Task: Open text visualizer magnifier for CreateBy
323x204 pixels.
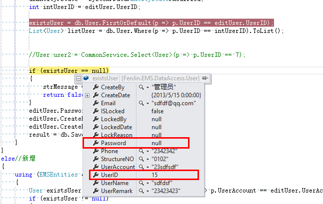Action: pyautogui.click(x=140, y=87)
